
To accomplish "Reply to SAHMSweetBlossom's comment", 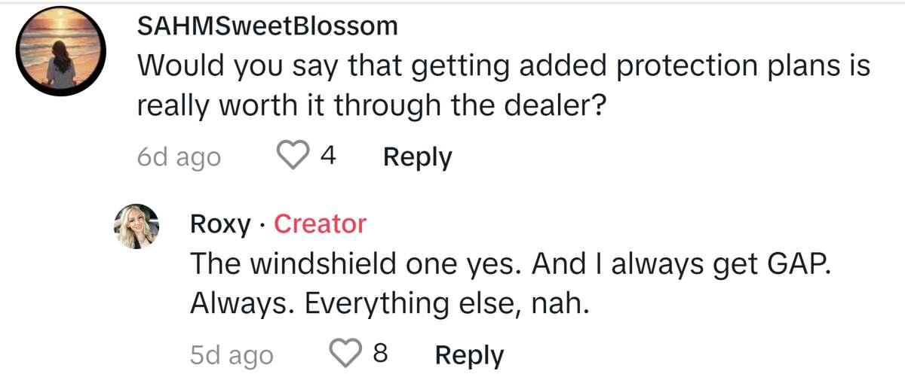I will (x=417, y=157).
